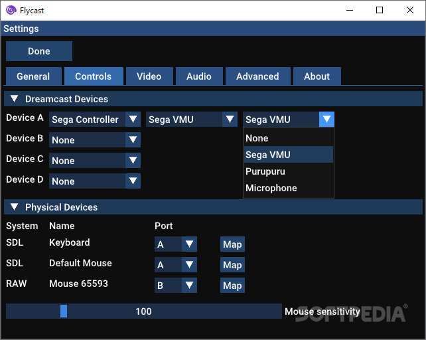
Task: Switch to the General tab
Action: (x=34, y=76)
